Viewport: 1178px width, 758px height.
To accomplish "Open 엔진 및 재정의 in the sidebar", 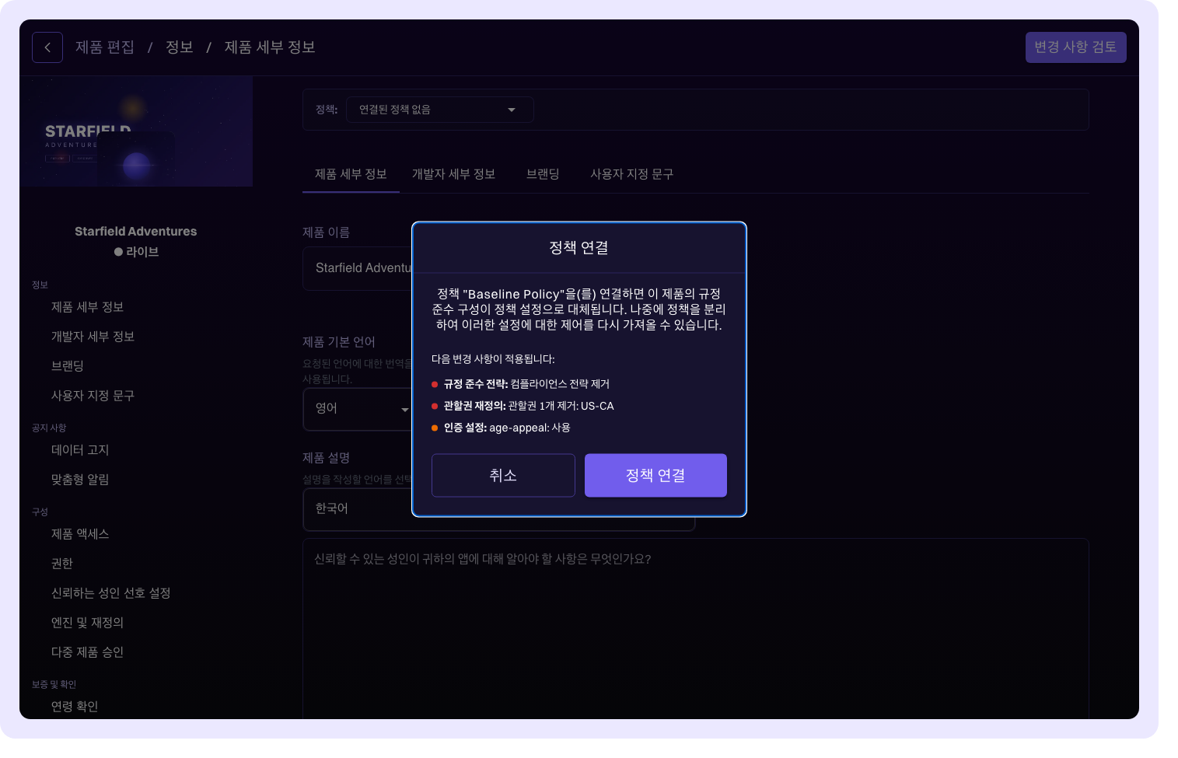I will point(87,623).
